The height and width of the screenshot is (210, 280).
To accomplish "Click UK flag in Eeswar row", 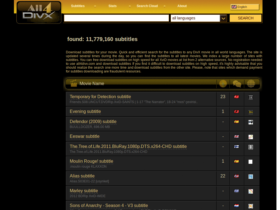I will 237,136.
